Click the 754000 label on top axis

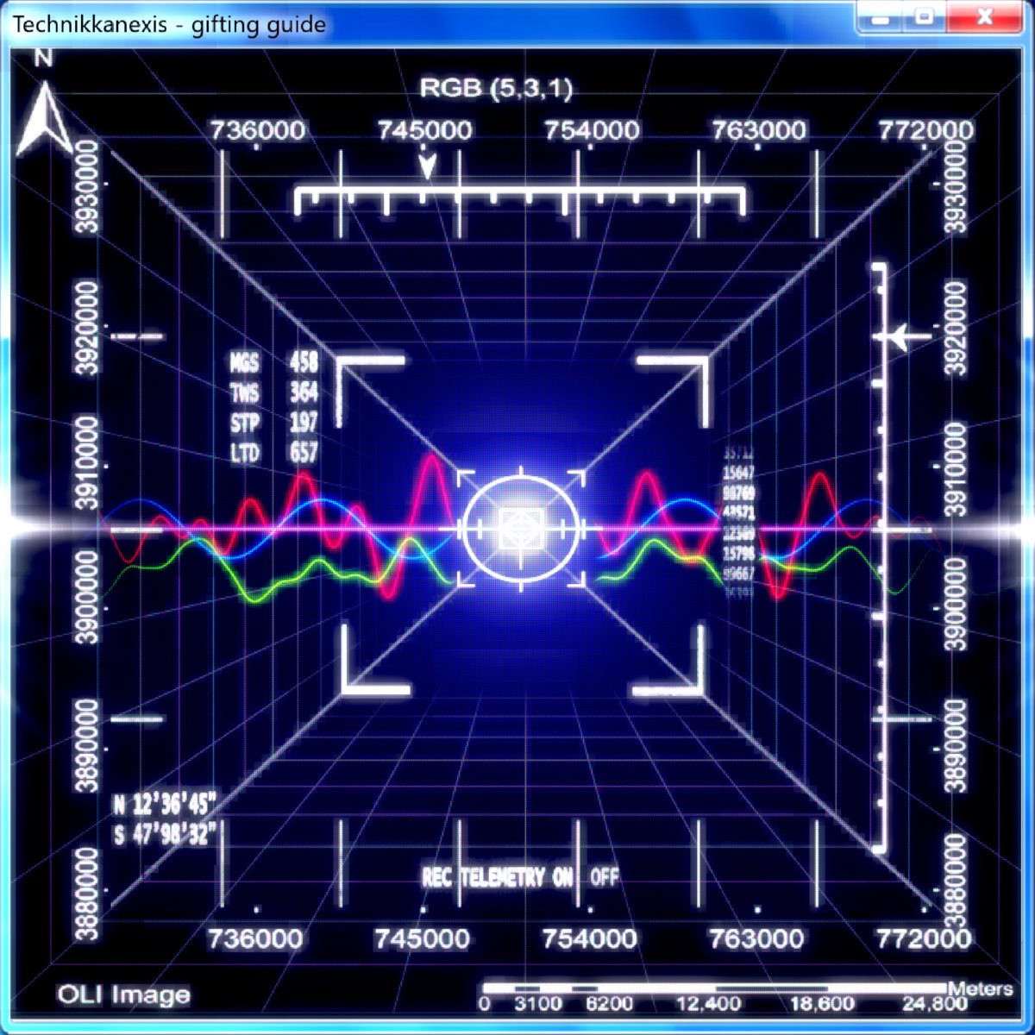click(x=592, y=130)
